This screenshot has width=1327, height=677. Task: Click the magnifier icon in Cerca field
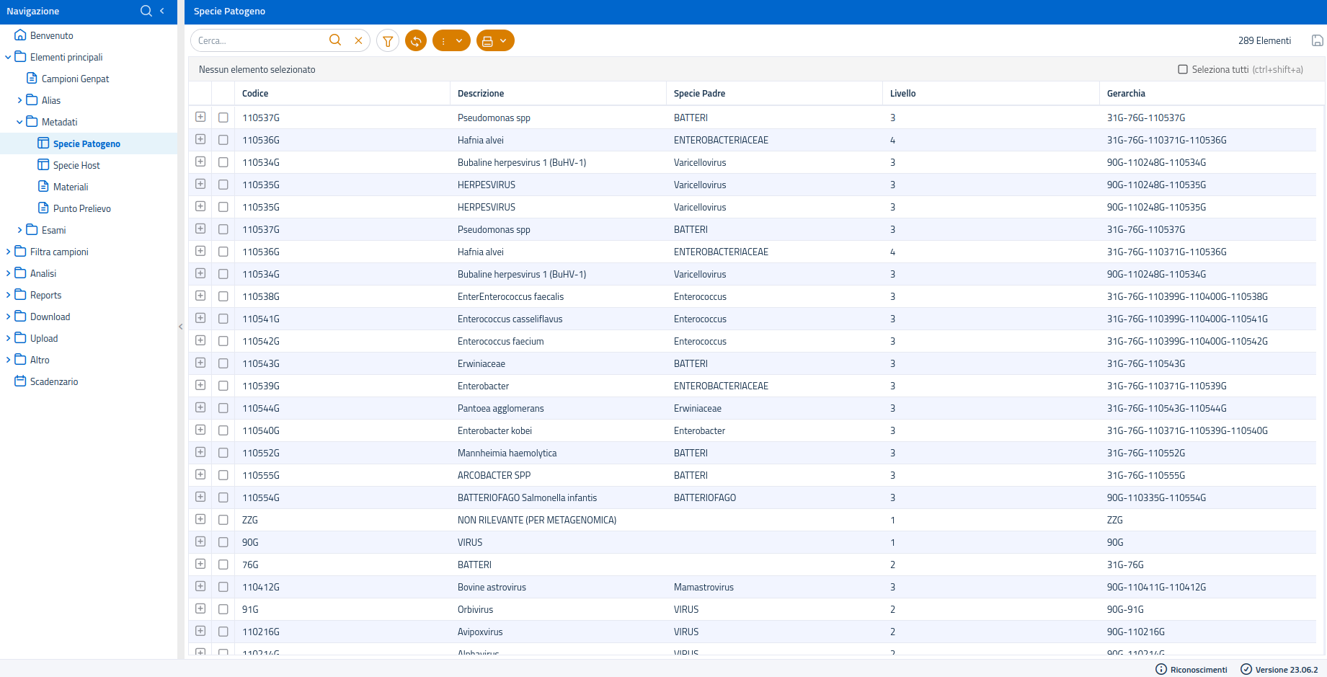coord(335,40)
